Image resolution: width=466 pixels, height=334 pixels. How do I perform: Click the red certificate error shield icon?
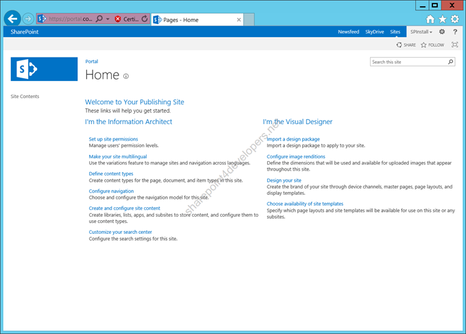(x=118, y=19)
